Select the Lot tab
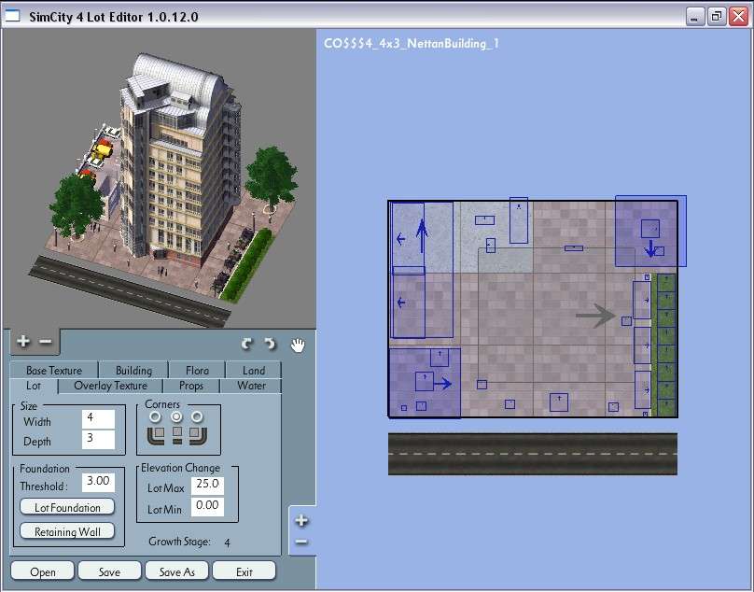This screenshot has width=754, height=592. tap(34, 386)
